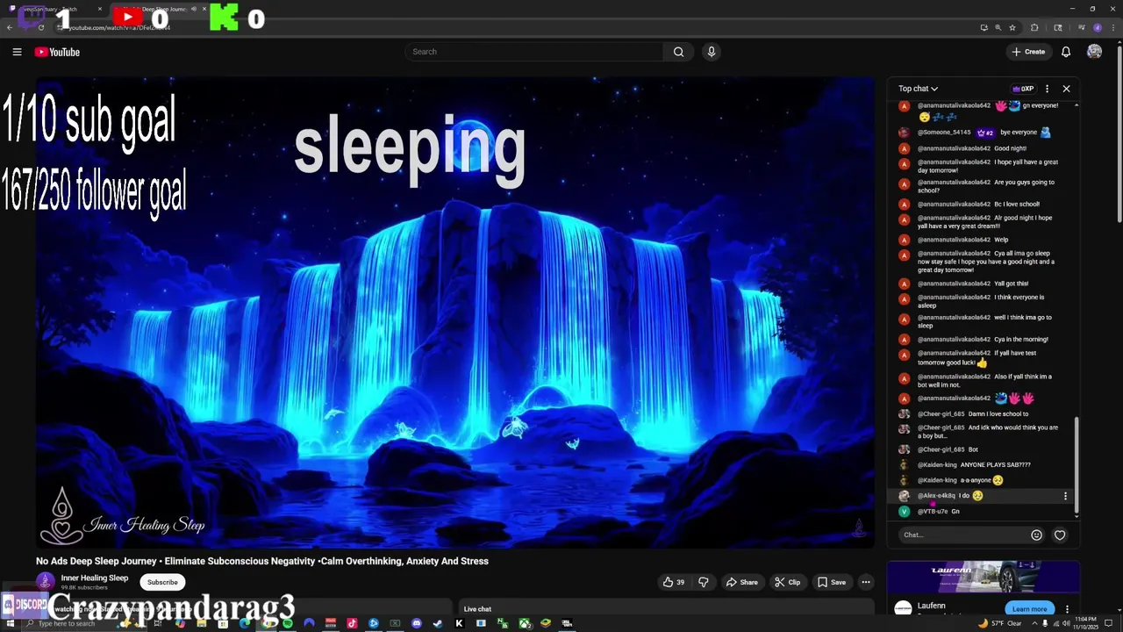Go back in browser

pos(10,27)
